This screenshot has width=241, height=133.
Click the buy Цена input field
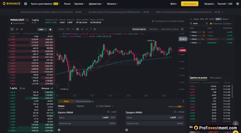coord(87,118)
